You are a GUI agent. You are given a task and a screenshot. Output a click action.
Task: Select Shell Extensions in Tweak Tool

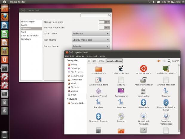31,36
